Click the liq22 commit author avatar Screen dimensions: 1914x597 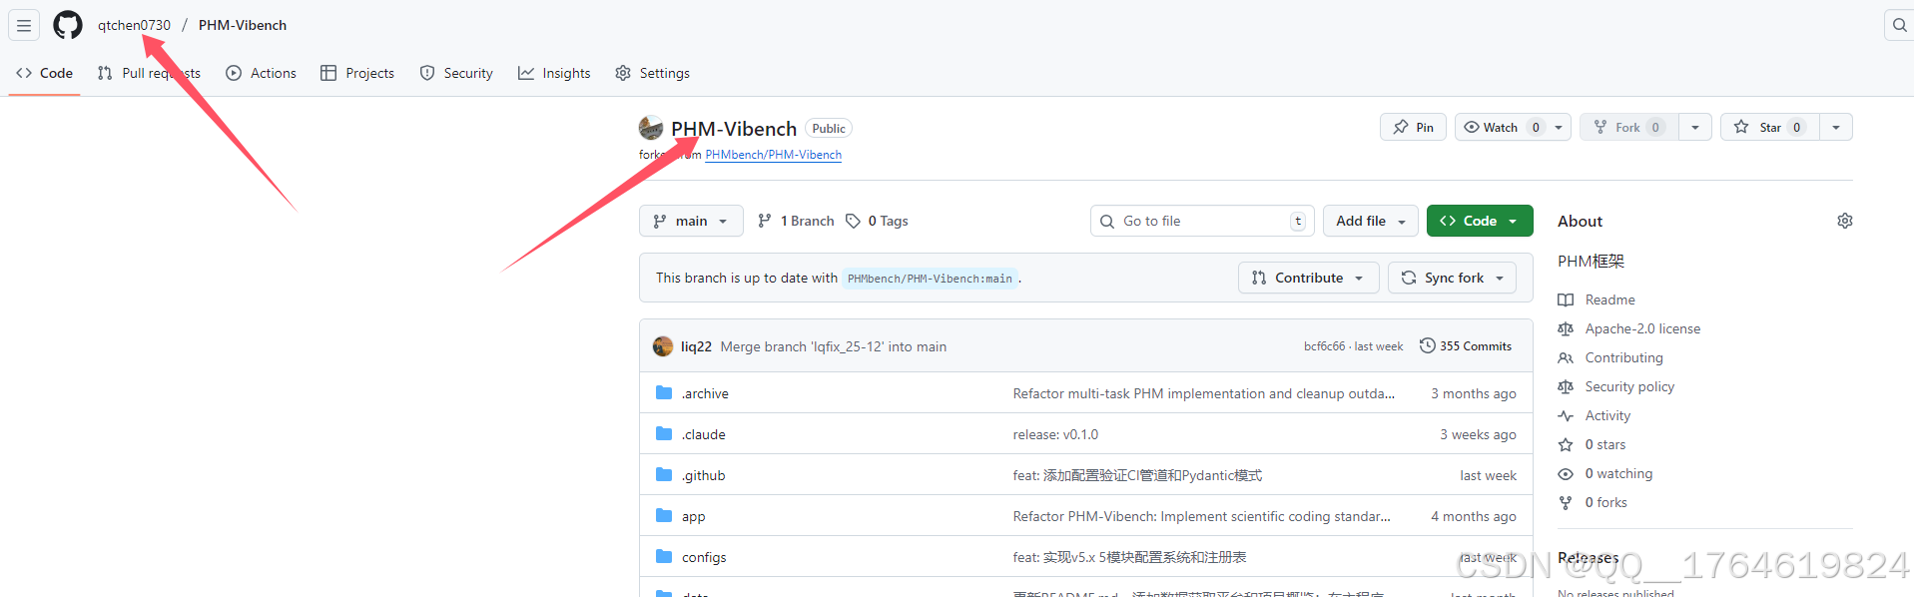[x=663, y=346]
